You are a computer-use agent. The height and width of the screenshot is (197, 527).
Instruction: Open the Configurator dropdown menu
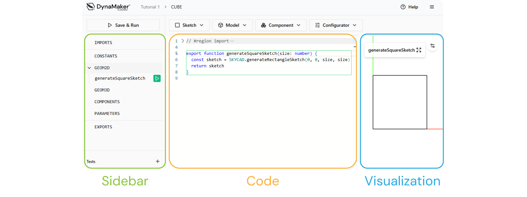coord(336,25)
